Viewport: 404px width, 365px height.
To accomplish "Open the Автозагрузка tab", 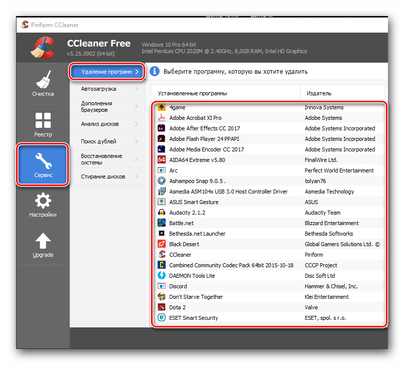I will (x=107, y=89).
